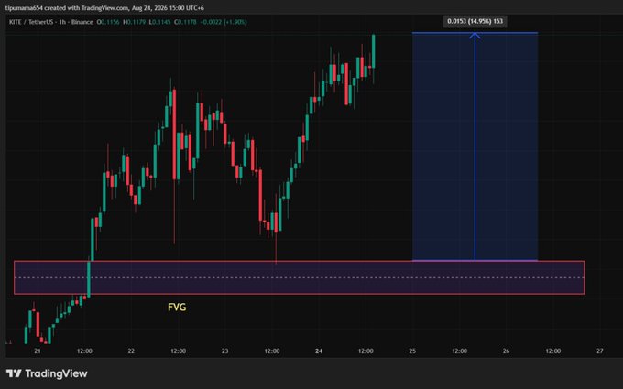Select the KITE / TetherUS symbol title

coord(33,22)
